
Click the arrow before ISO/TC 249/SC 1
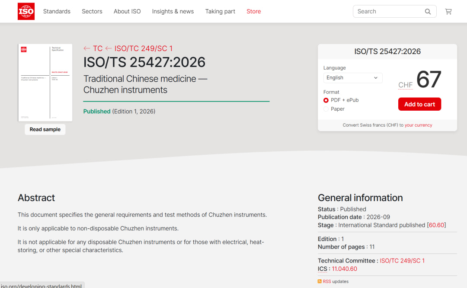(x=109, y=48)
